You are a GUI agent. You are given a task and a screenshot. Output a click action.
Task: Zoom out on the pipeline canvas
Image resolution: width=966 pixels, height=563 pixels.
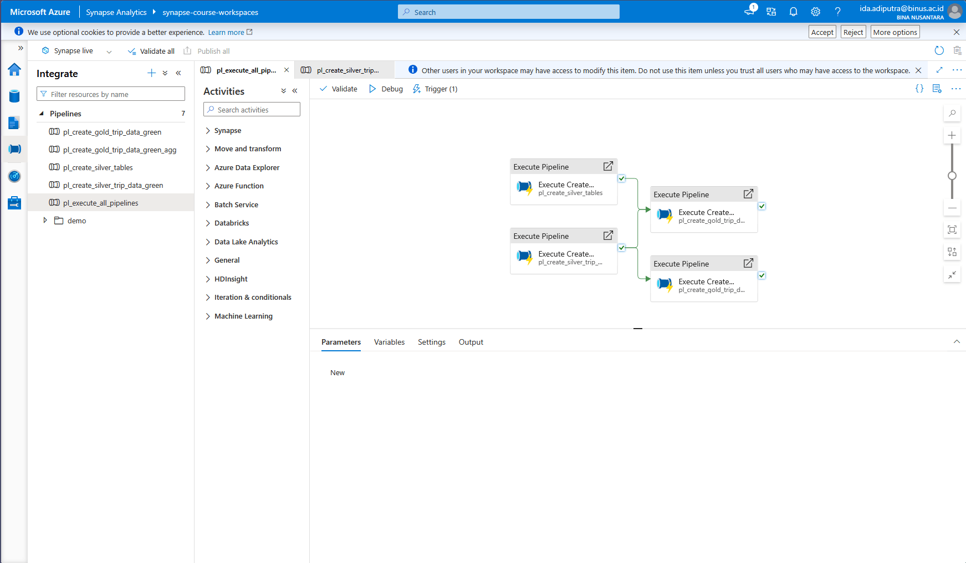click(x=952, y=208)
